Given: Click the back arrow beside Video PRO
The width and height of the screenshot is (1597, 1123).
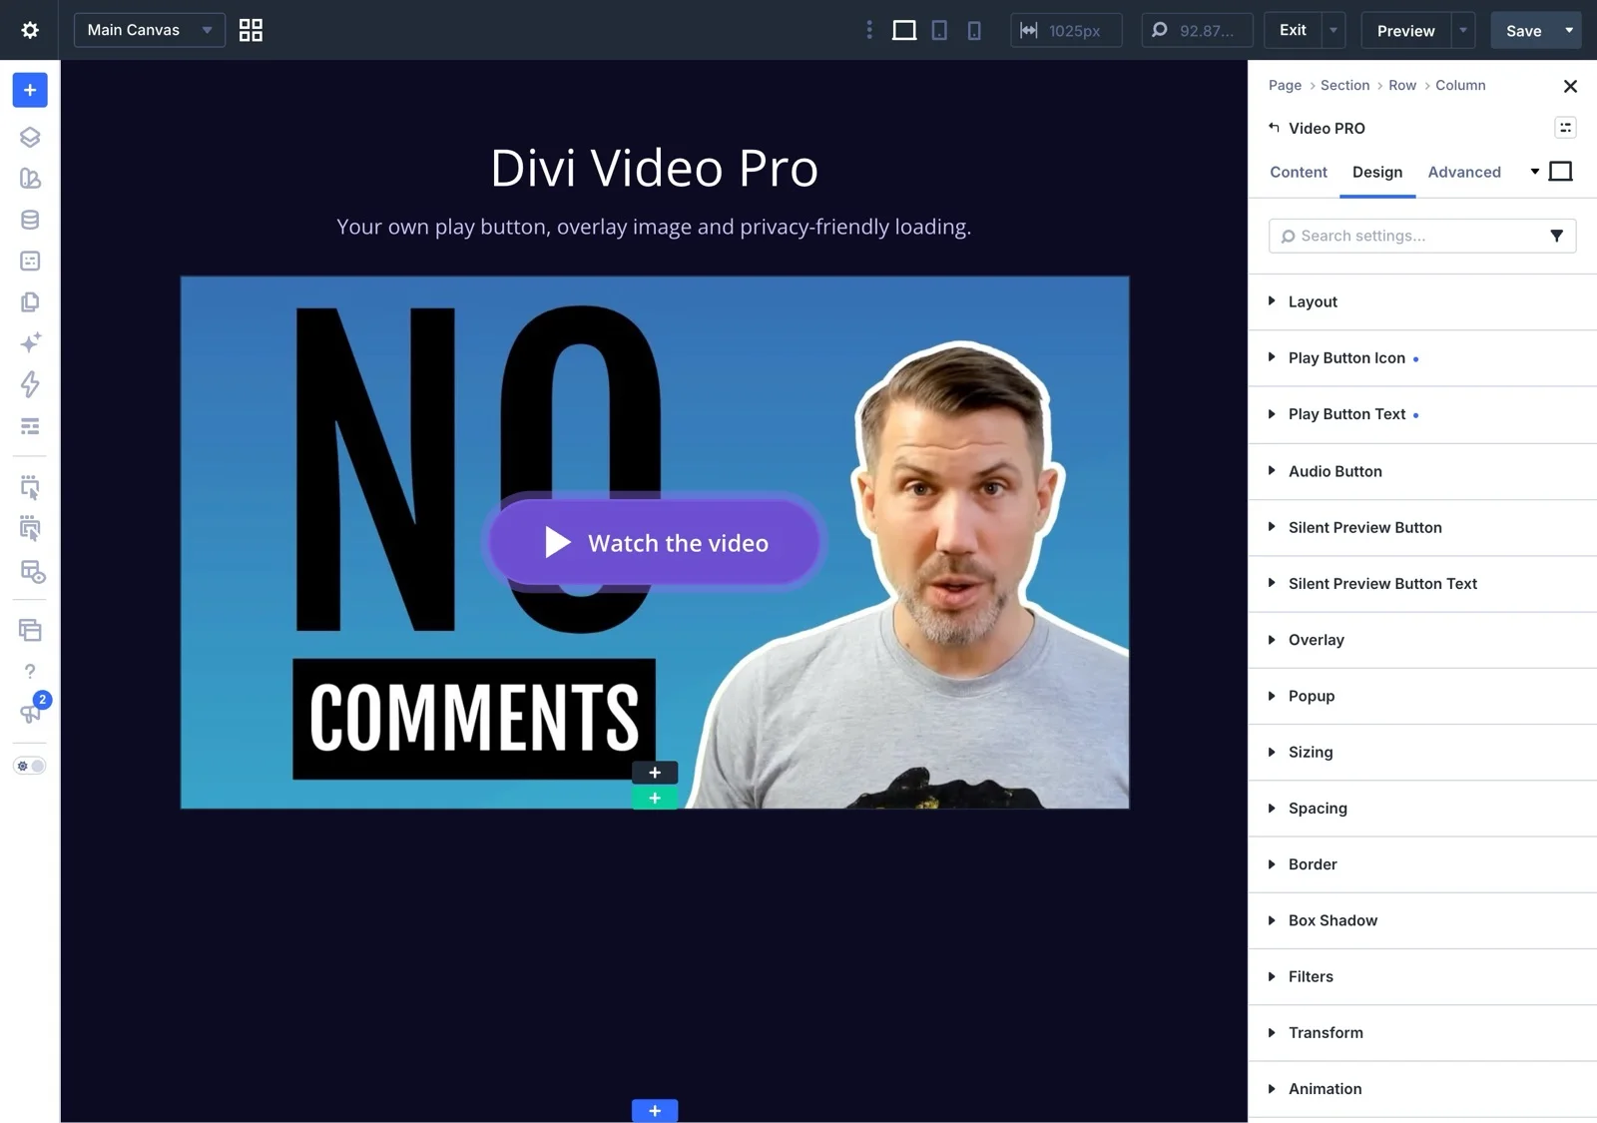Looking at the screenshot, I should (x=1274, y=128).
